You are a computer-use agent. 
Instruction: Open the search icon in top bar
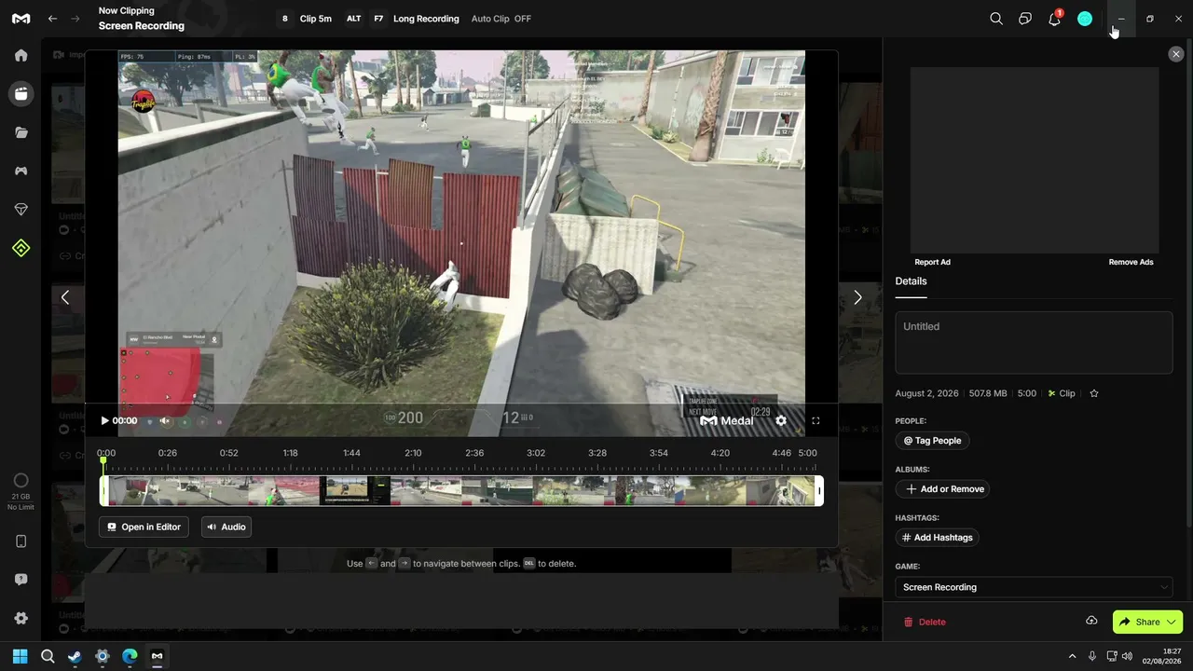tap(996, 19)
